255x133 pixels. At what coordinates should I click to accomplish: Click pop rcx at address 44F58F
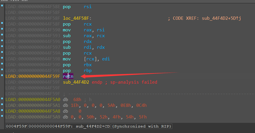coord(77,24)
